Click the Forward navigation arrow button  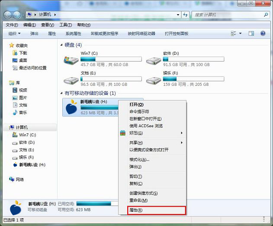coord(17,15)
